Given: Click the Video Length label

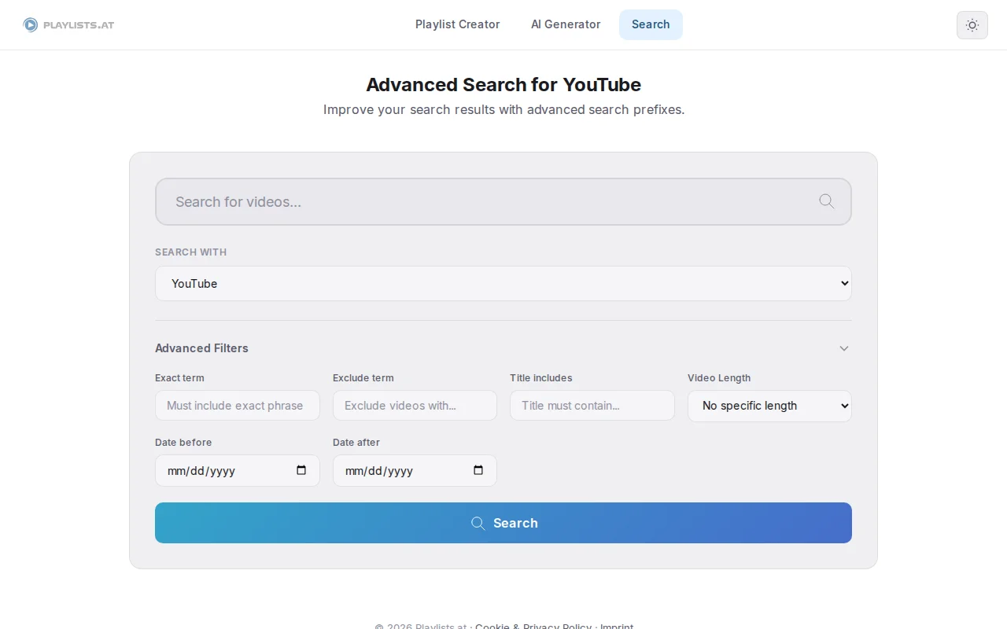Looking at the screenshot, I should 719,378.
